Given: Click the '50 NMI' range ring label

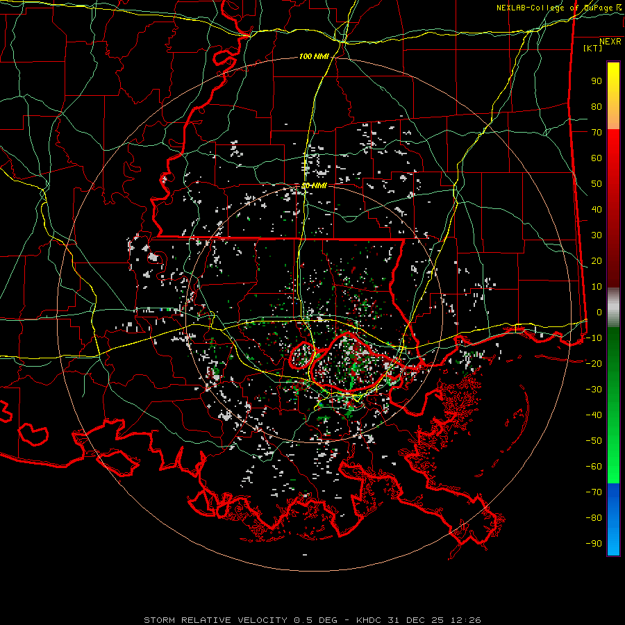Looking at the screenshot, I should [x=314, y=185].
